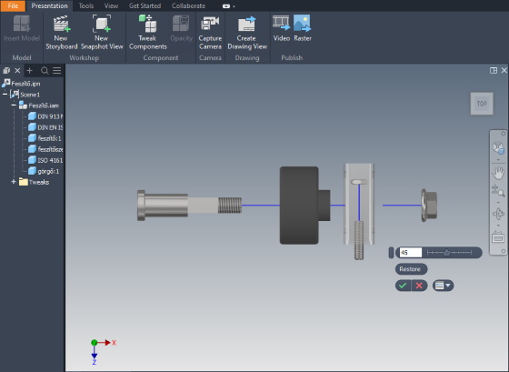
Task: Open the Get Started tab
Action: pos(145,5)
